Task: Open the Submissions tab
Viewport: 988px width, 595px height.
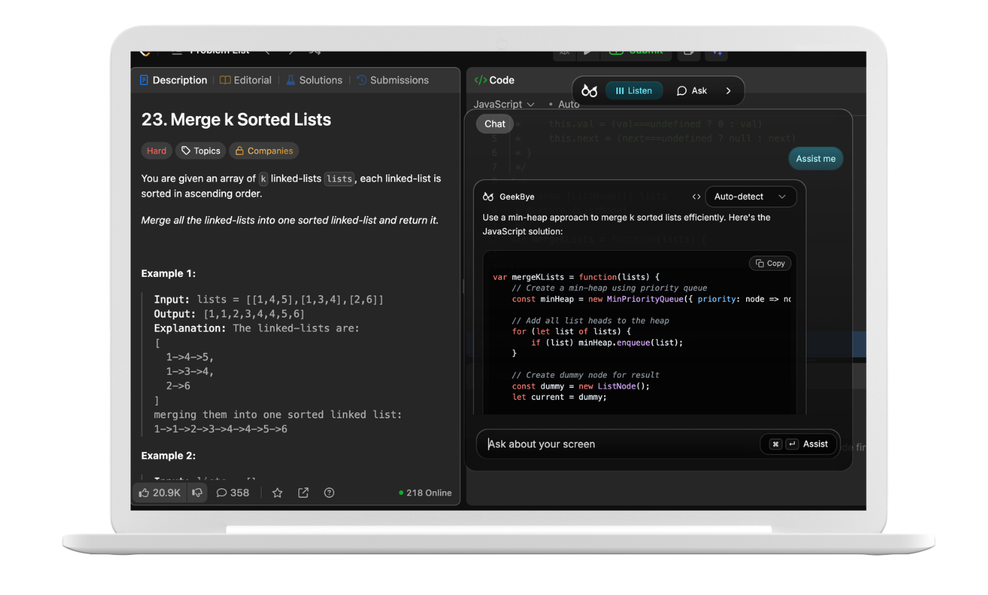Action: tap(399, 79)
